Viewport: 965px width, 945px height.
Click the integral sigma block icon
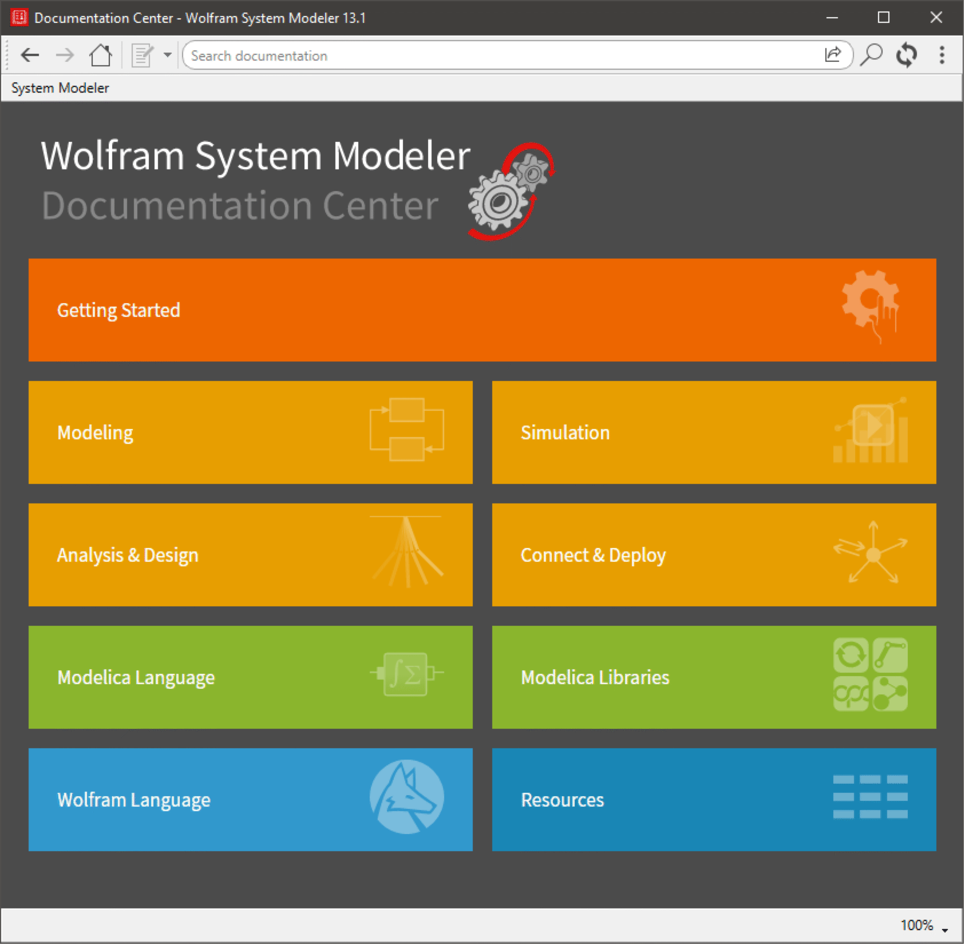pyautogui.click(x=407, y=674)
